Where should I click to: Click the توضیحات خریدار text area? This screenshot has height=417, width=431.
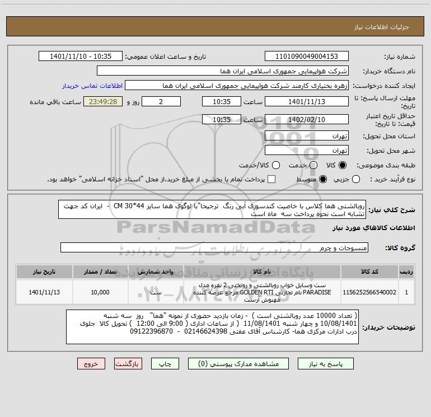pyautogui.click(x=212, y=327)
